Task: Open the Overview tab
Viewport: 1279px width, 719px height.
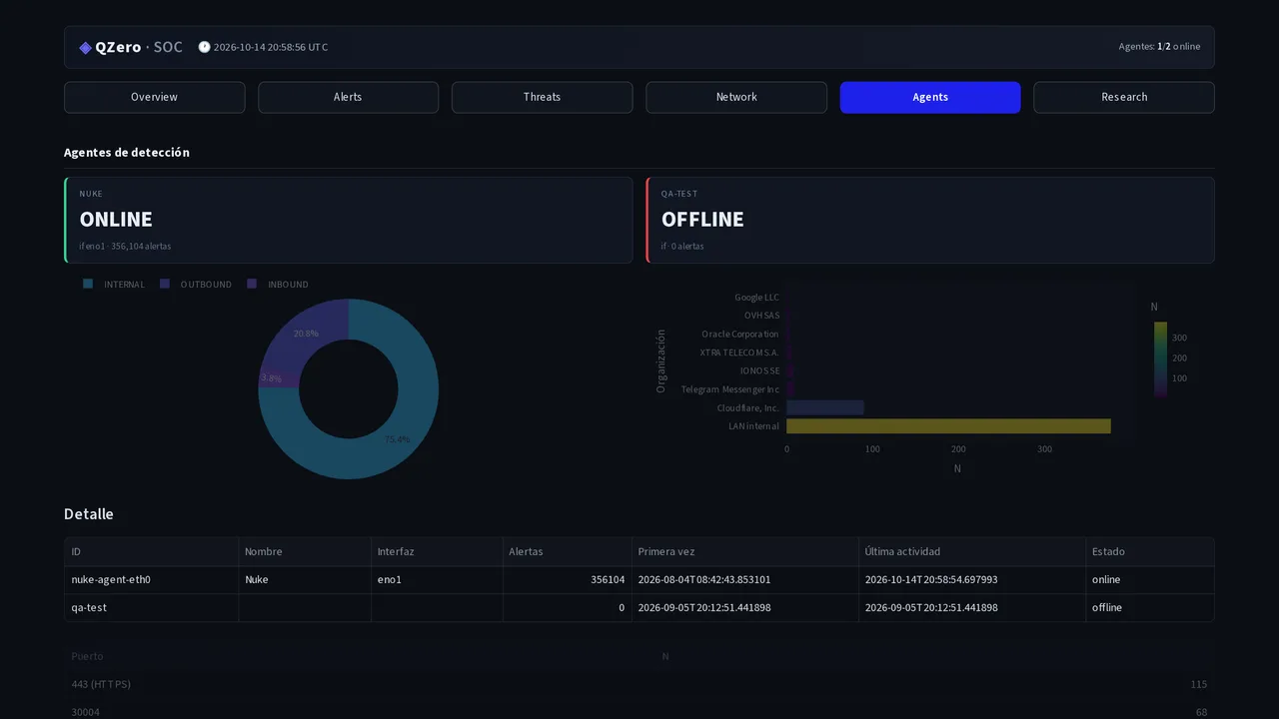Action: [154, 97]
